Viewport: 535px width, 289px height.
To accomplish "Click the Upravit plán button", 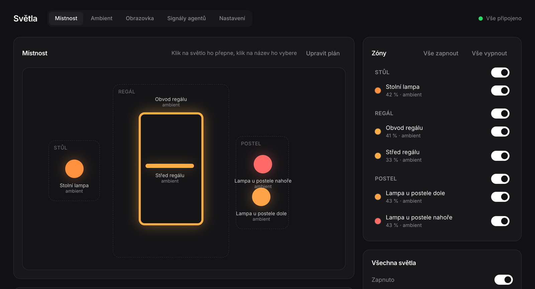I will pos(323,53).
